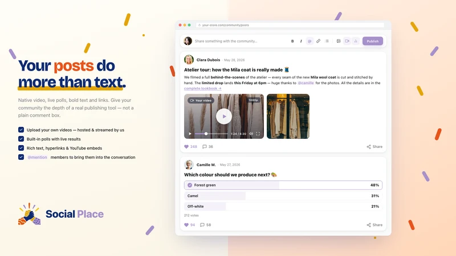
Task: Open the browser address bar
Action: point(290,25)
